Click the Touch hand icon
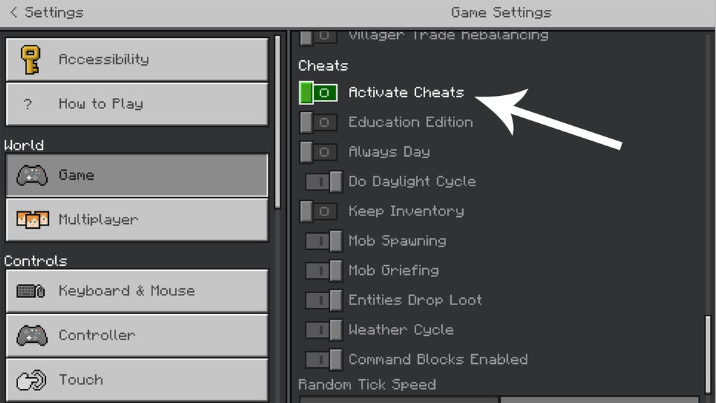Image resolution: width=716 pixels, height=403 pixels. 31,380
